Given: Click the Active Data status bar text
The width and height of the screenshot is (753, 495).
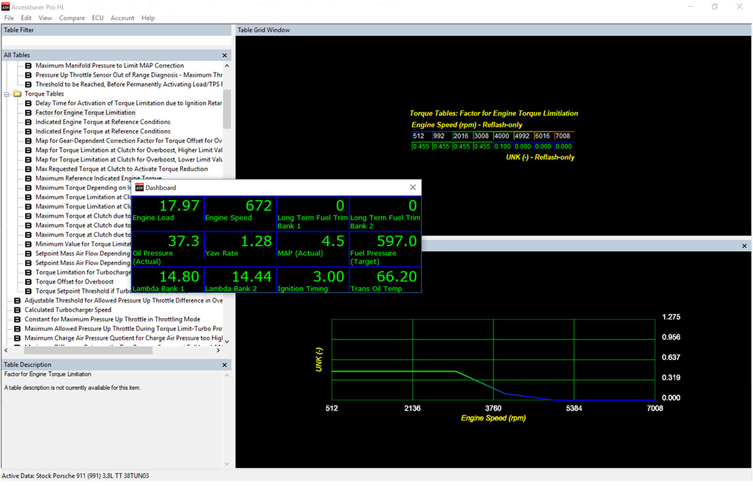Looking at the screenshot, I should [75, 476].
